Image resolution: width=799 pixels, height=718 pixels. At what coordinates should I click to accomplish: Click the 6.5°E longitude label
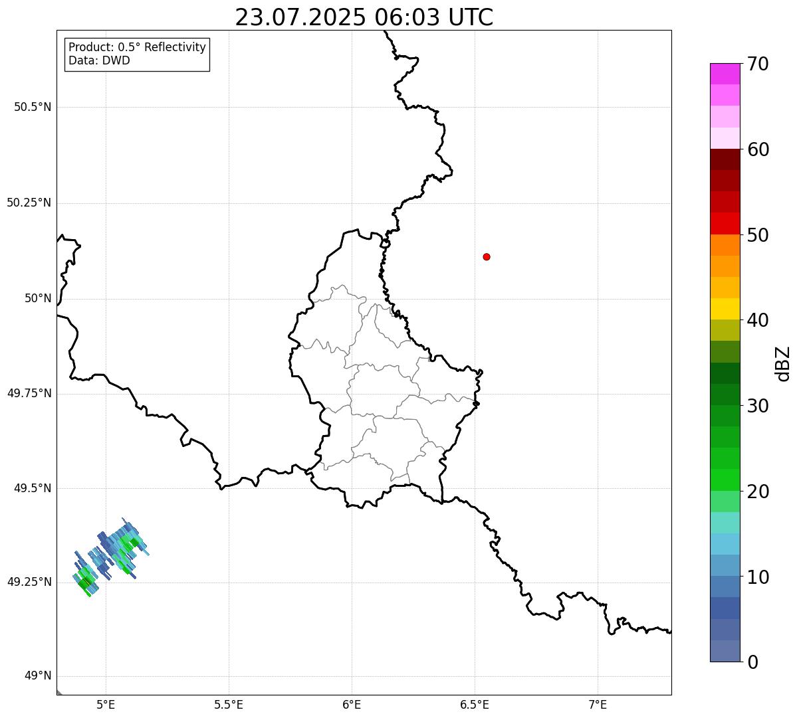click(x=475, y=704)
